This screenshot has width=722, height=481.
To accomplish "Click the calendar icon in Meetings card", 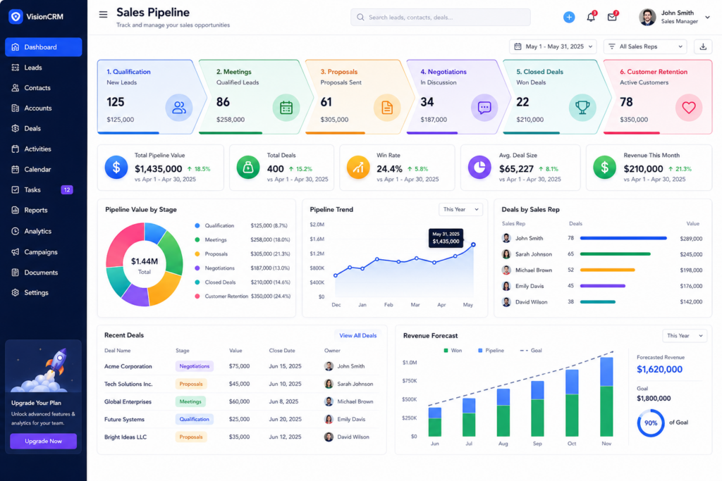I will (286, 108).
